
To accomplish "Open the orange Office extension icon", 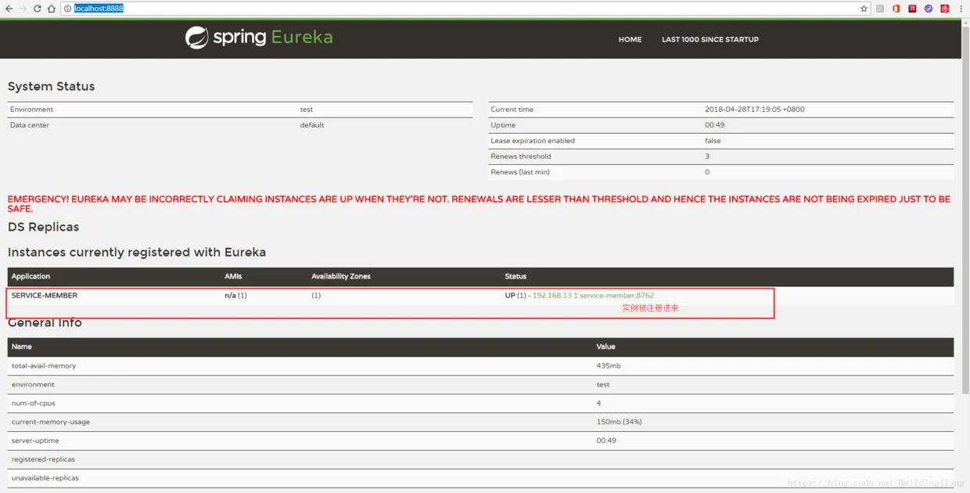I will [896, 9].
